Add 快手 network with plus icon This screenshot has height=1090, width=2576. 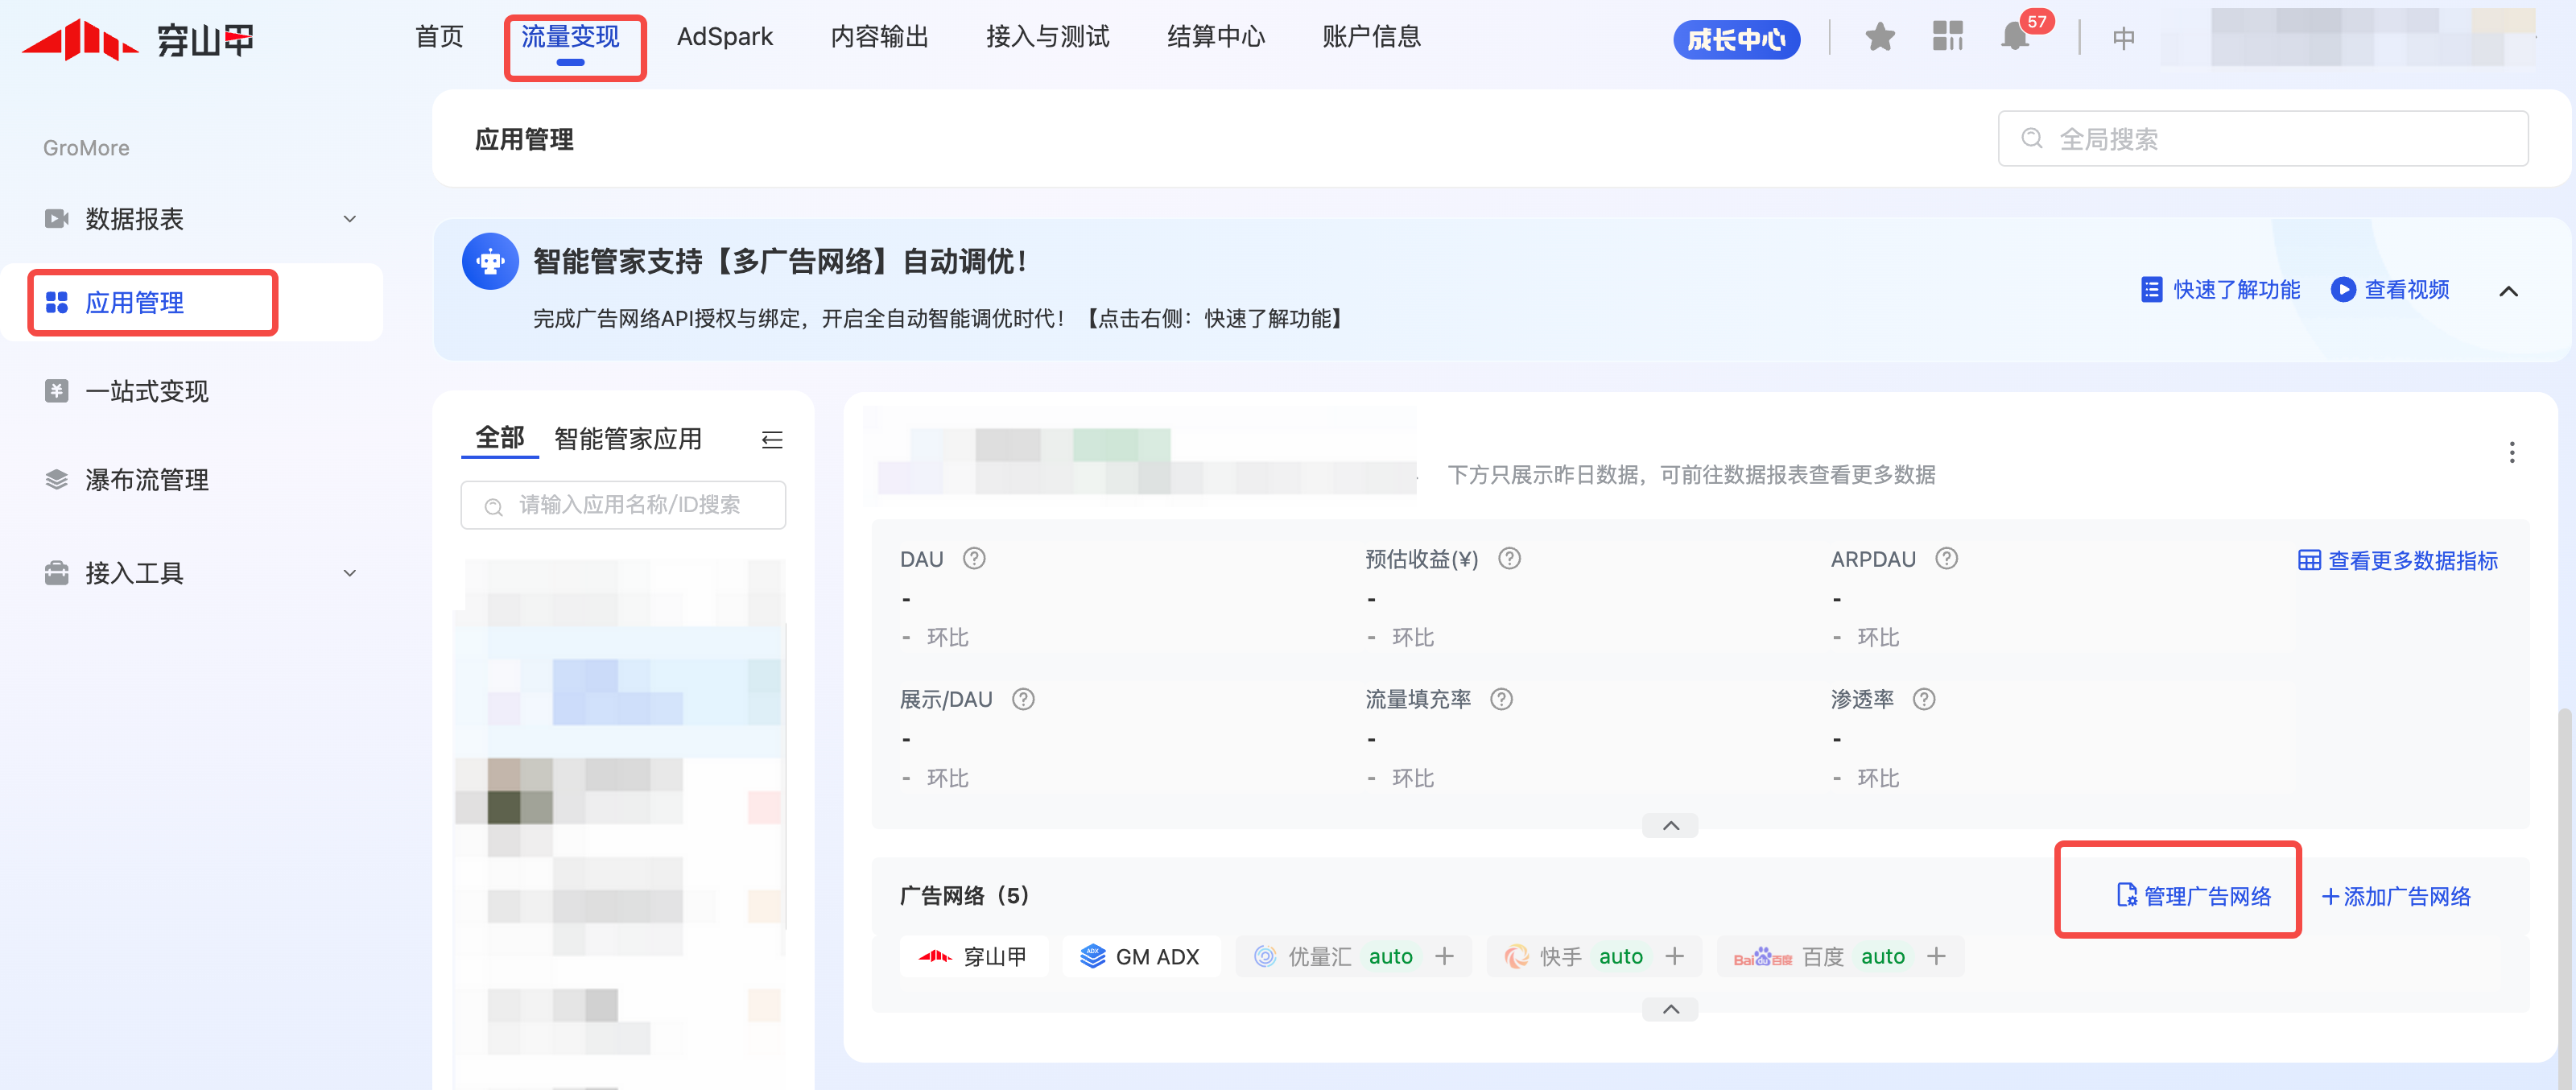1674,956
